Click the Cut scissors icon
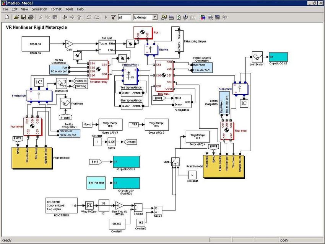325x244 pixels. pyautogui.click(x=41, y=17)
